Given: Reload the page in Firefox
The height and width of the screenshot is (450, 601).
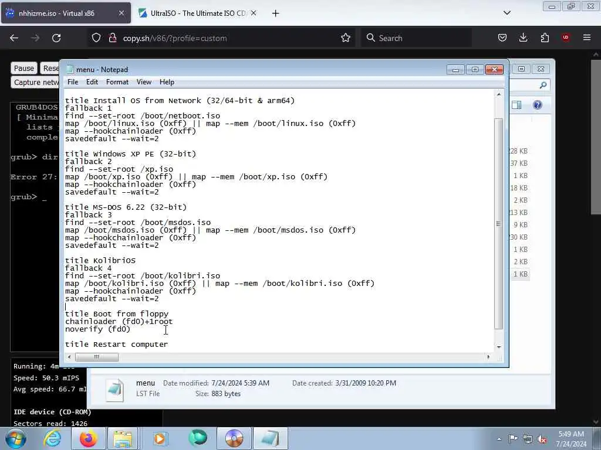Looking at the screenshot, I should pyautogui.click(x=56, y=38).
